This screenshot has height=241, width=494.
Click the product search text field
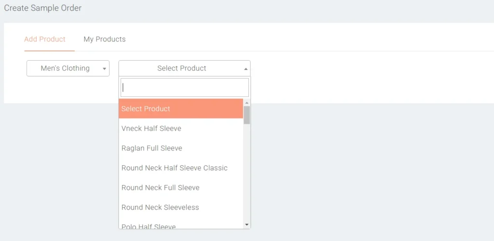184,88
